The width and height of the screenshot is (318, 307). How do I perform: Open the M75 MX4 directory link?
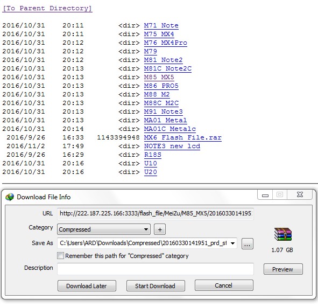coord(159,34)
